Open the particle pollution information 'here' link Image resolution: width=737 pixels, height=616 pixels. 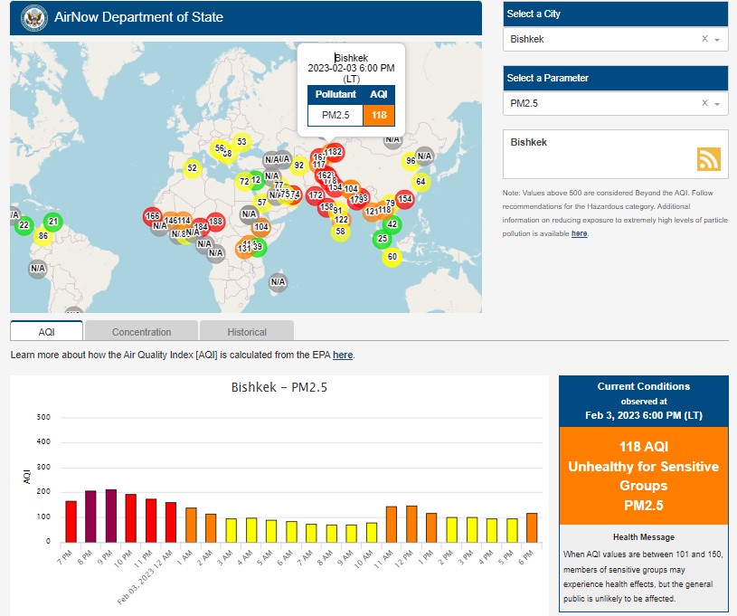click(x=579, y=233)
